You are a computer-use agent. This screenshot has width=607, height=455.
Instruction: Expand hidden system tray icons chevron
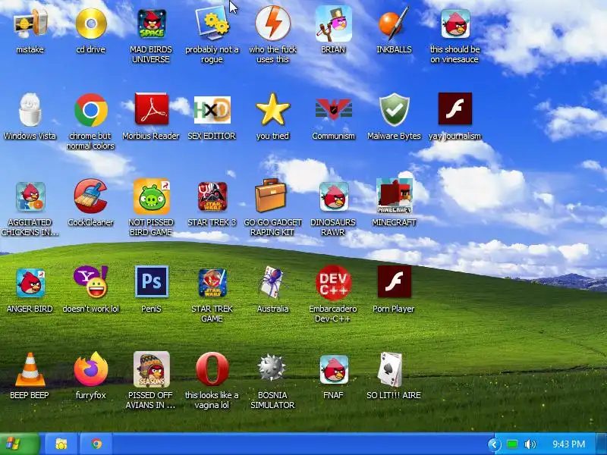pyautogui.click(x=494, y=444)
